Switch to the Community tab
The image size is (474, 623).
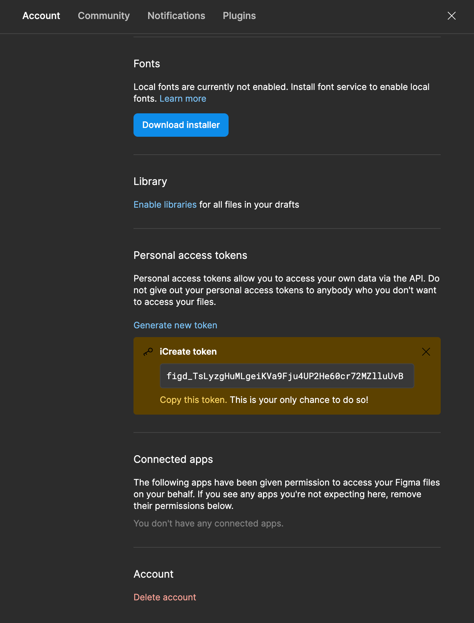104,16
